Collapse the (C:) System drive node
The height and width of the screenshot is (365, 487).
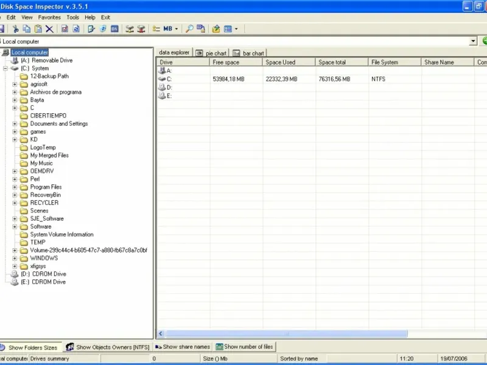5,68
